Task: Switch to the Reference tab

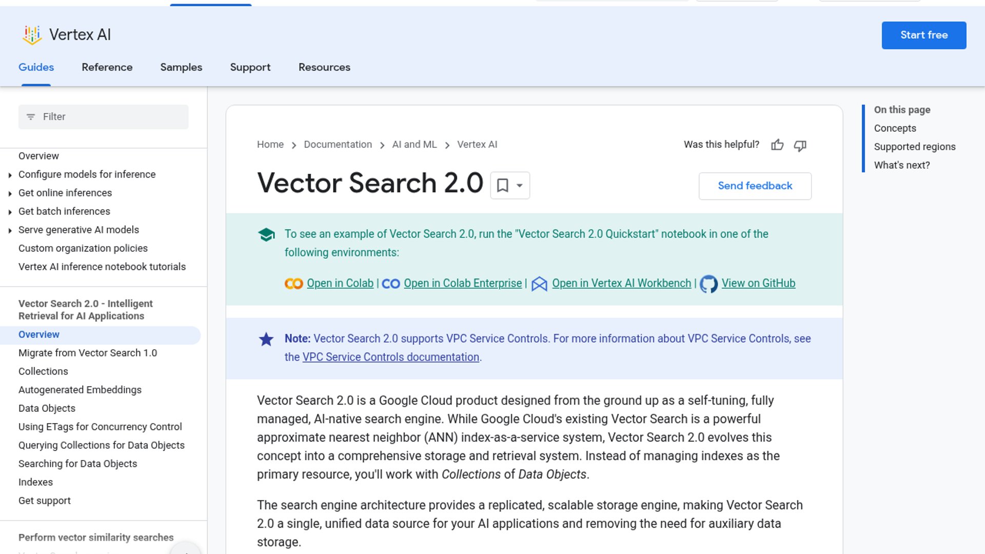Action: 107,67
